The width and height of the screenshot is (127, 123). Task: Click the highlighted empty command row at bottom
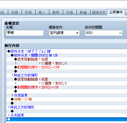[x=67, y=119]
